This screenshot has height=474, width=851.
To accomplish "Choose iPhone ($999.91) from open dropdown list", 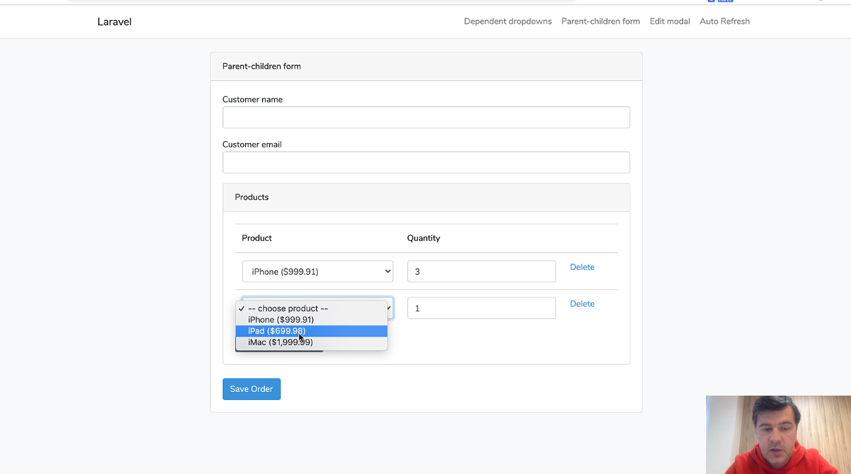I will click(x=311, y=320).
